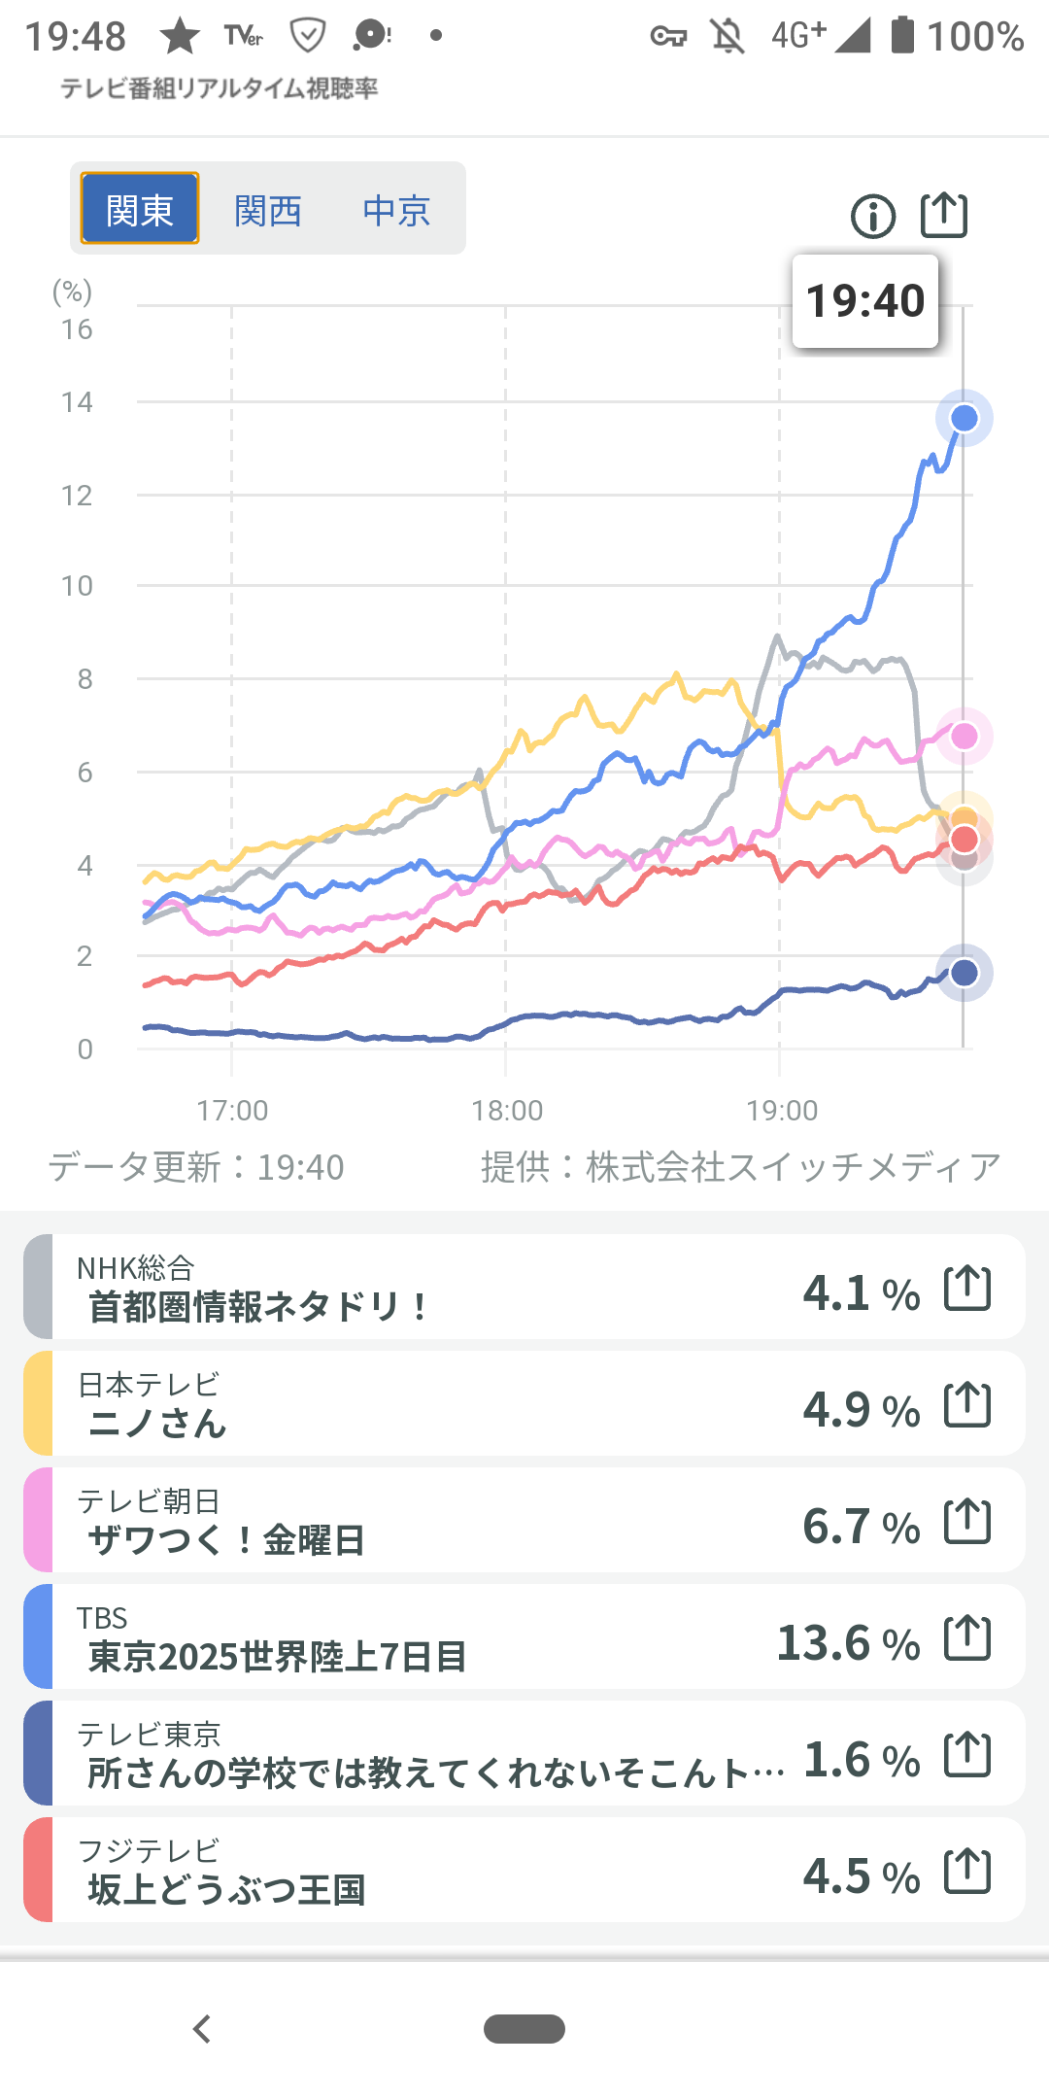The width and height of the screenshot is (1049, 2099).
Task: Share the テレビ朝日 ザワつく rating
Action: (967, 1522)
